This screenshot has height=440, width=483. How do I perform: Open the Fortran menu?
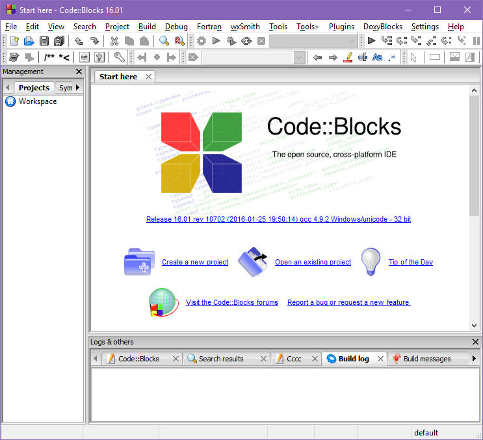pyautogui.click(x=209, y=27)
